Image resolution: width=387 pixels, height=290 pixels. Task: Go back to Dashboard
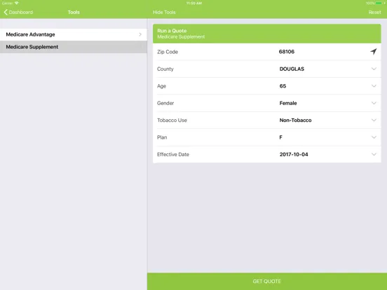(18, 12)
